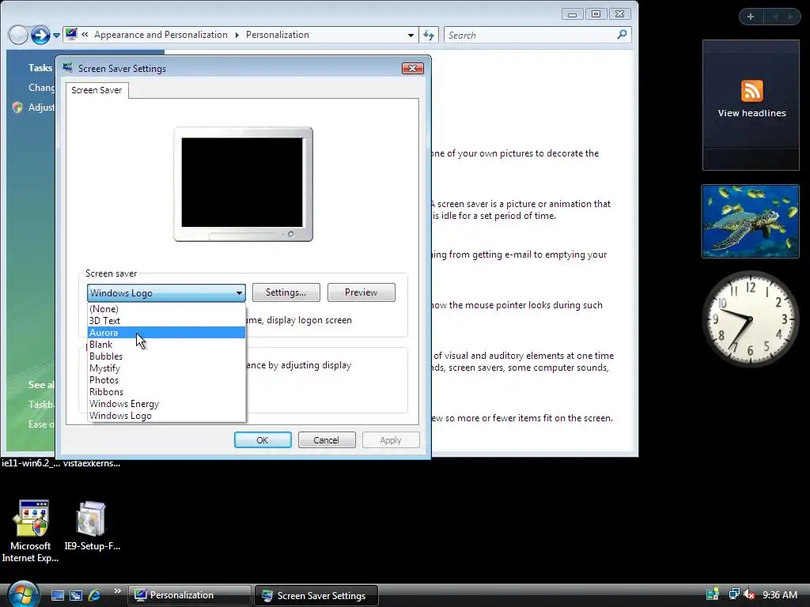Go forward in Personalization window

click(40, 35)
